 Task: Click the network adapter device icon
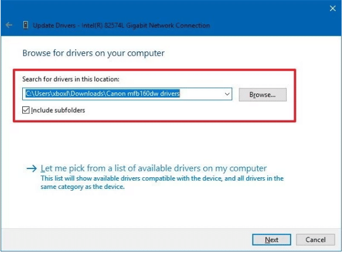point(26,25)
